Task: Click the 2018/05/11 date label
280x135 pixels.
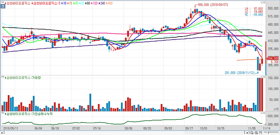Action: tap(10, 128)
